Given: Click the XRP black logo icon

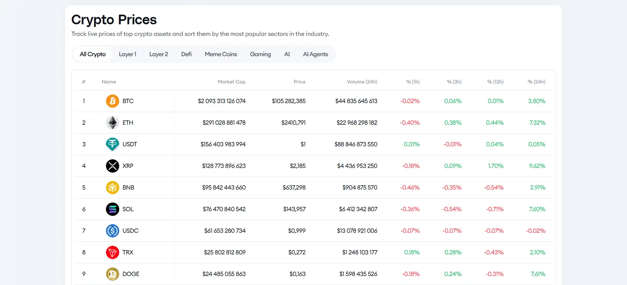Looking at the screenshot, I should (x=112, y=166).
